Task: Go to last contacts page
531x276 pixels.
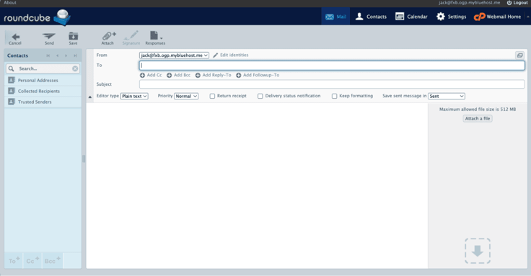Action: pos(75,55)
